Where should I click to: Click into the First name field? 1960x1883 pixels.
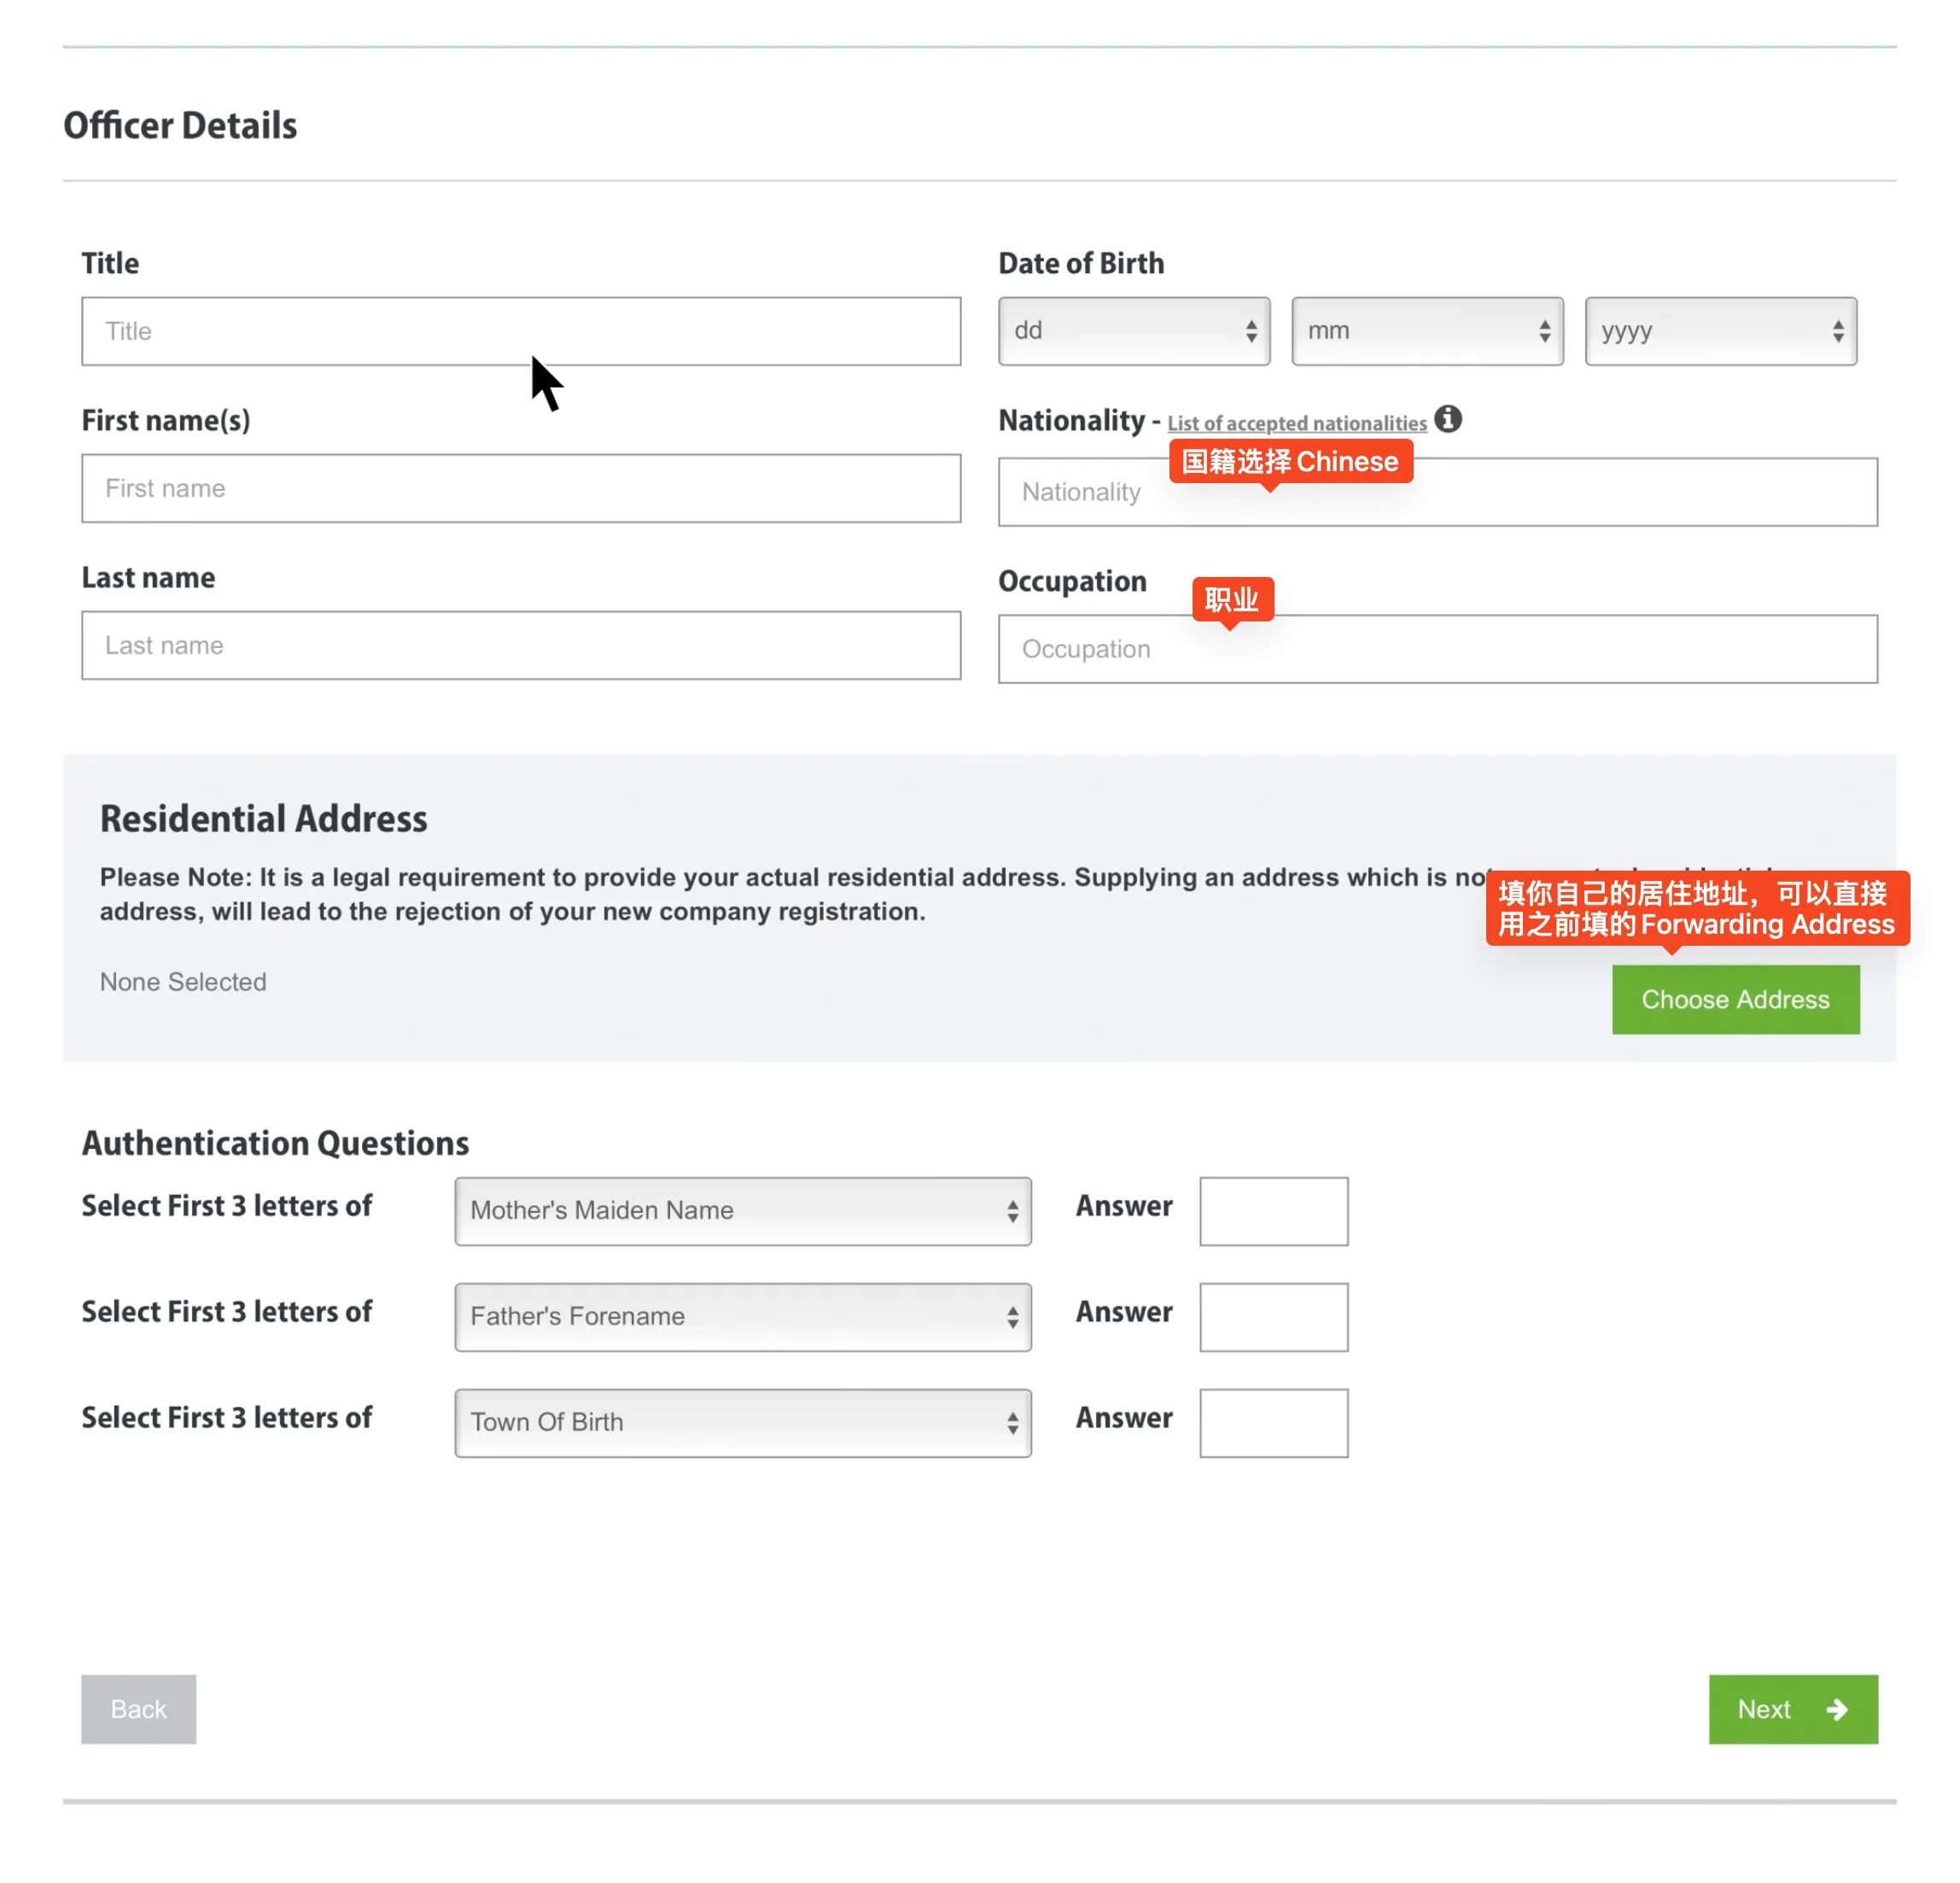click(x=520, y=488)
